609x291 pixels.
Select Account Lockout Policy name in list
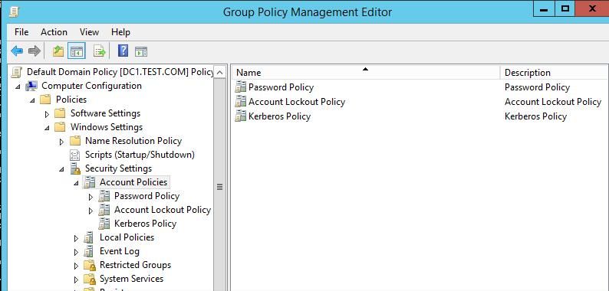(x=297, y=102)
